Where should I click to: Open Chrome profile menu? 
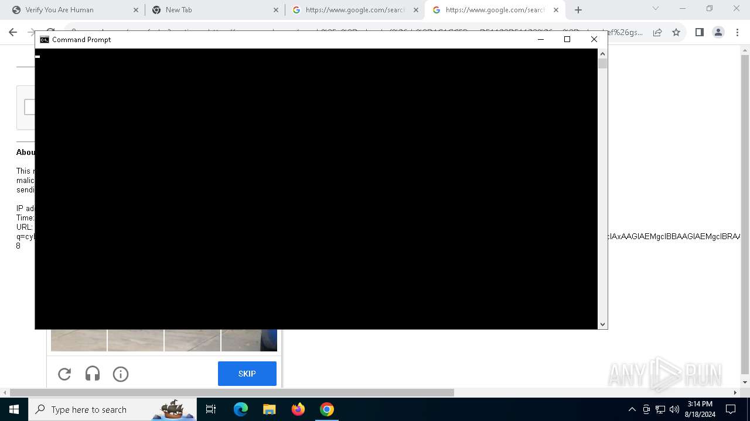[718, 32]
